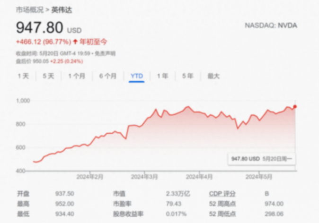Select the YTD tab

137,76
